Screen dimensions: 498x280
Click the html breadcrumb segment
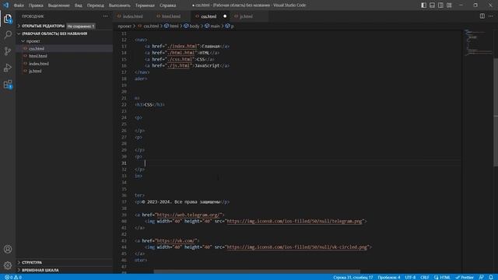click(171, 26)
